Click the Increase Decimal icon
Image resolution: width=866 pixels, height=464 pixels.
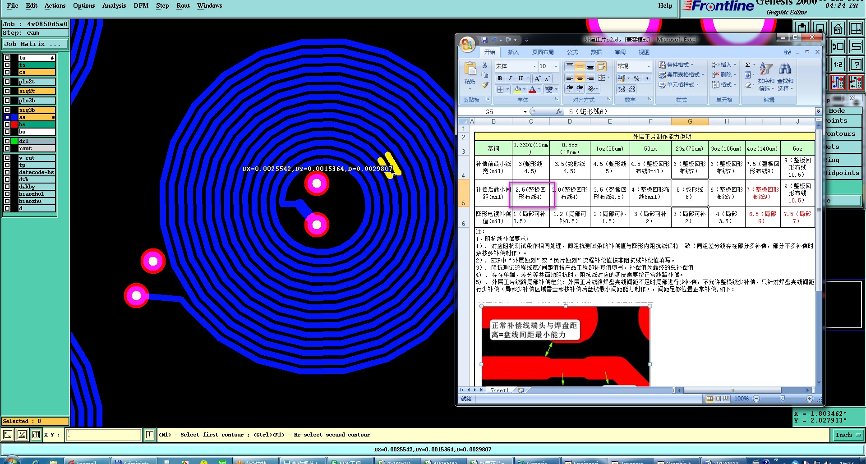coord(622,89)
